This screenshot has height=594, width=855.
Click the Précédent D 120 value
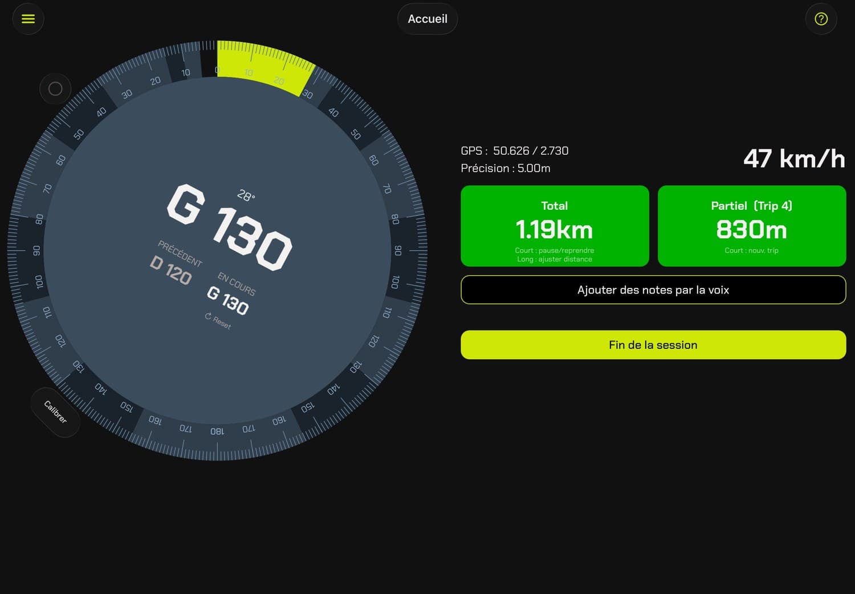point(170,270)
